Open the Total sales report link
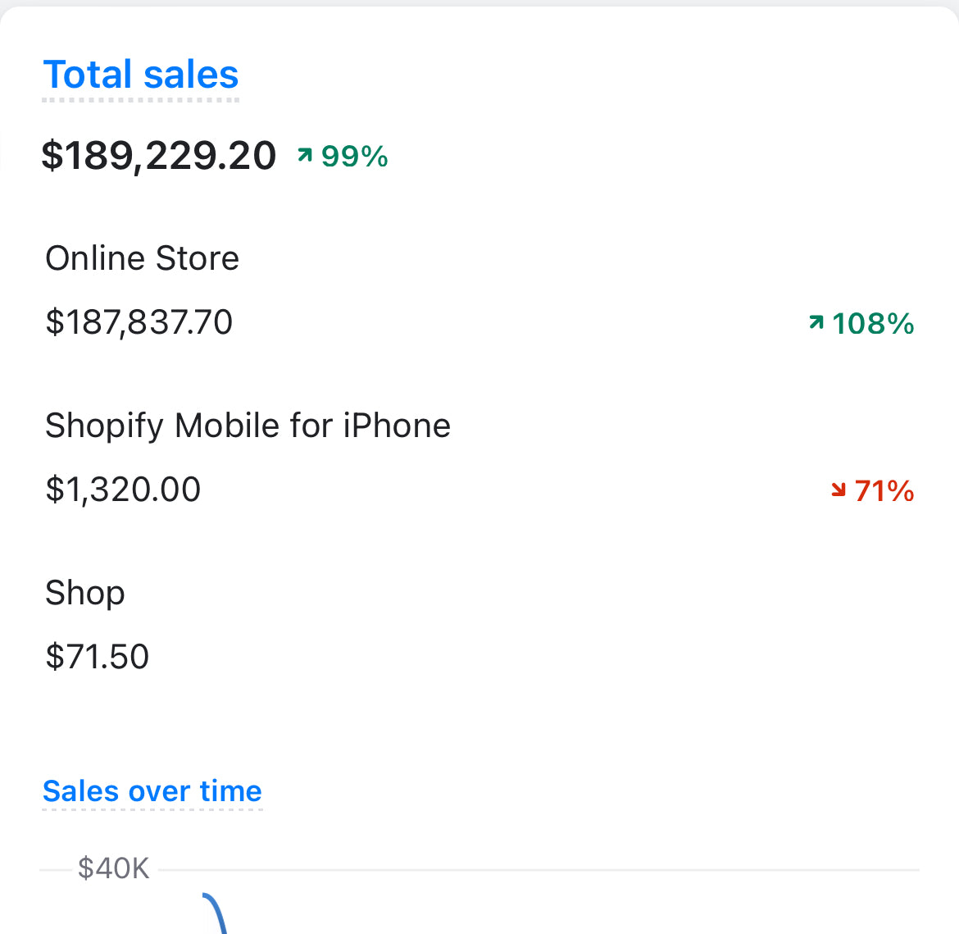Image resolution: width=959 pixels, height=934 pixels. 140,75
